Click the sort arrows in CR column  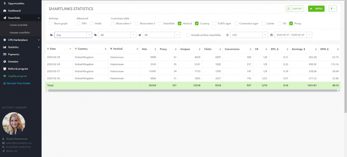pyautogui.click(x=267, y=49)
